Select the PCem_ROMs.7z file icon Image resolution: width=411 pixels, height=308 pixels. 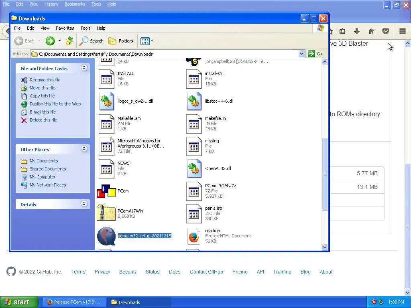tap(194, 191)
